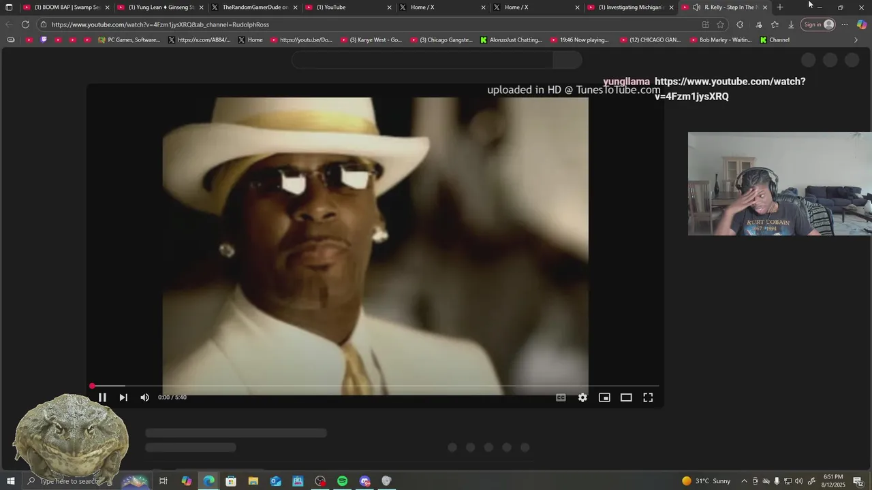Close the BOOM BAP | Swamp tab
This screenshot has width=872, height=490.
[x=107, y=7]
